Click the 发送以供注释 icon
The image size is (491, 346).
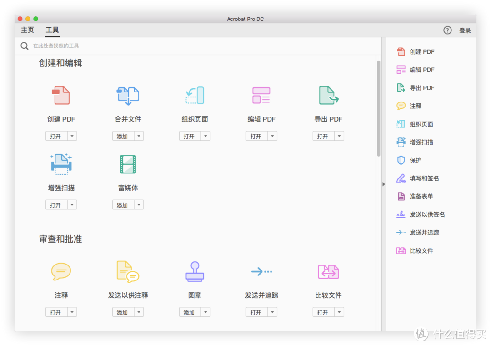pos(128,271)
